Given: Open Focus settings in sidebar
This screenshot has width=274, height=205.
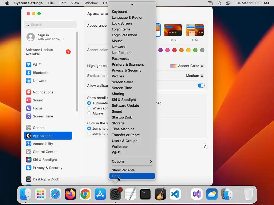Looking at the screenshot, I should pyautogui.click(x=48, y=108).
